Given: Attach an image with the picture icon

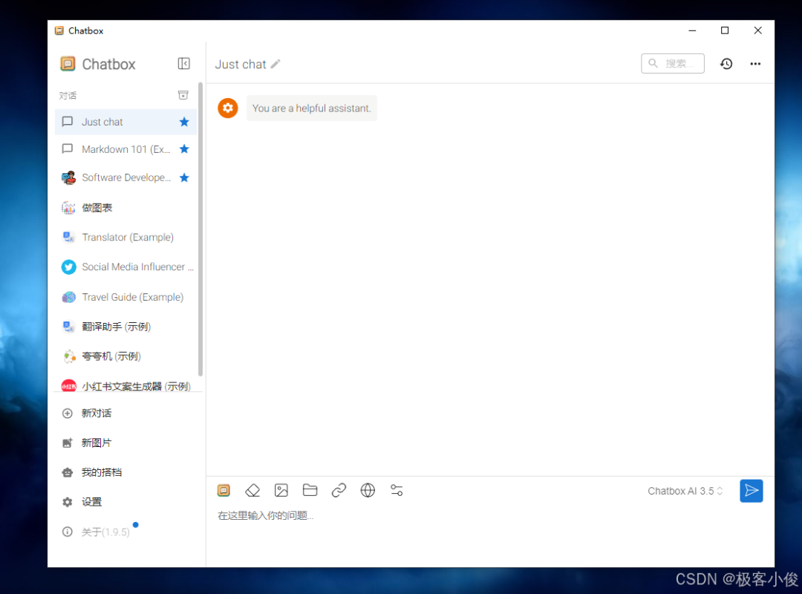Looking at the screenshot, I should pyautogui.click(x=281, y=491).
